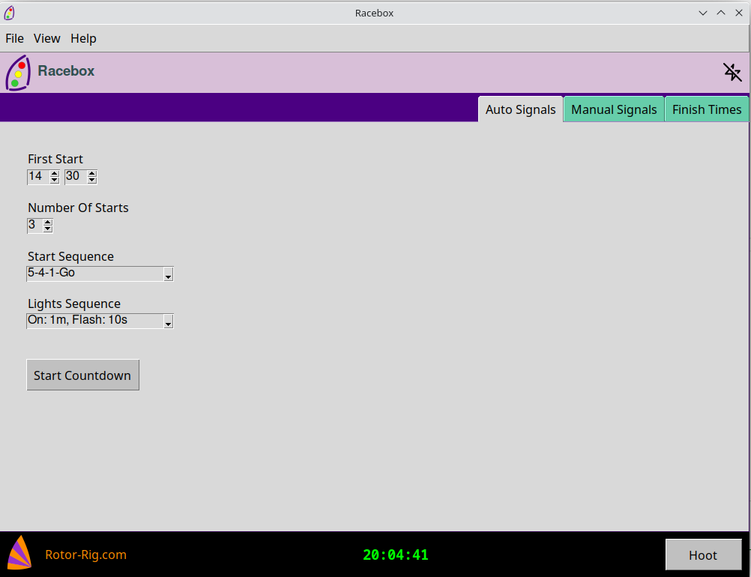Image resolution: width=751 pixels, height=577 pixels.
Task: Increase the First Start hour value
Action: [x=55, y=173]
